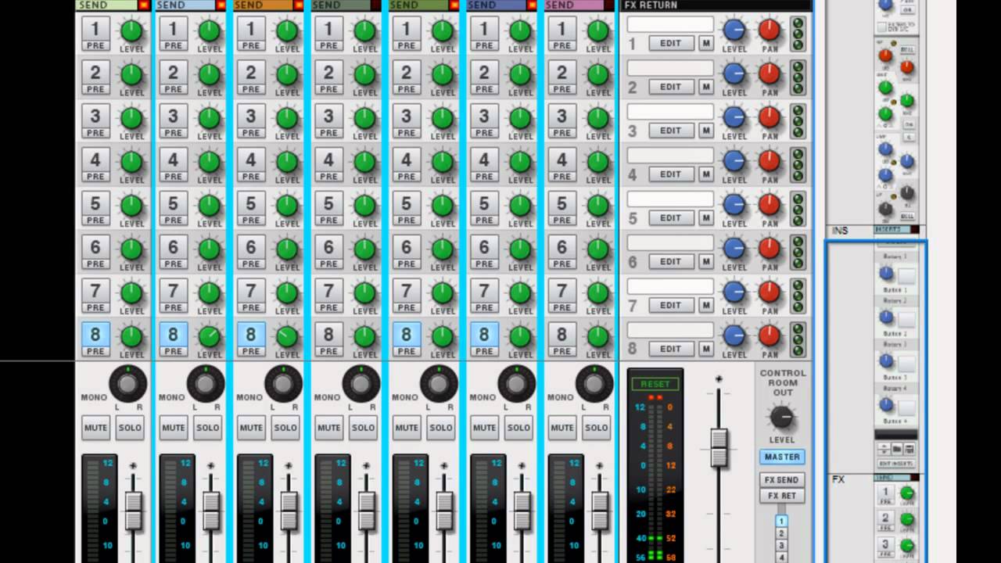The width and height of the screenshot is (1001, 563).
Task: Jump to the INS section in navigator
Action: pyautogui.click(x=841, y=231)
